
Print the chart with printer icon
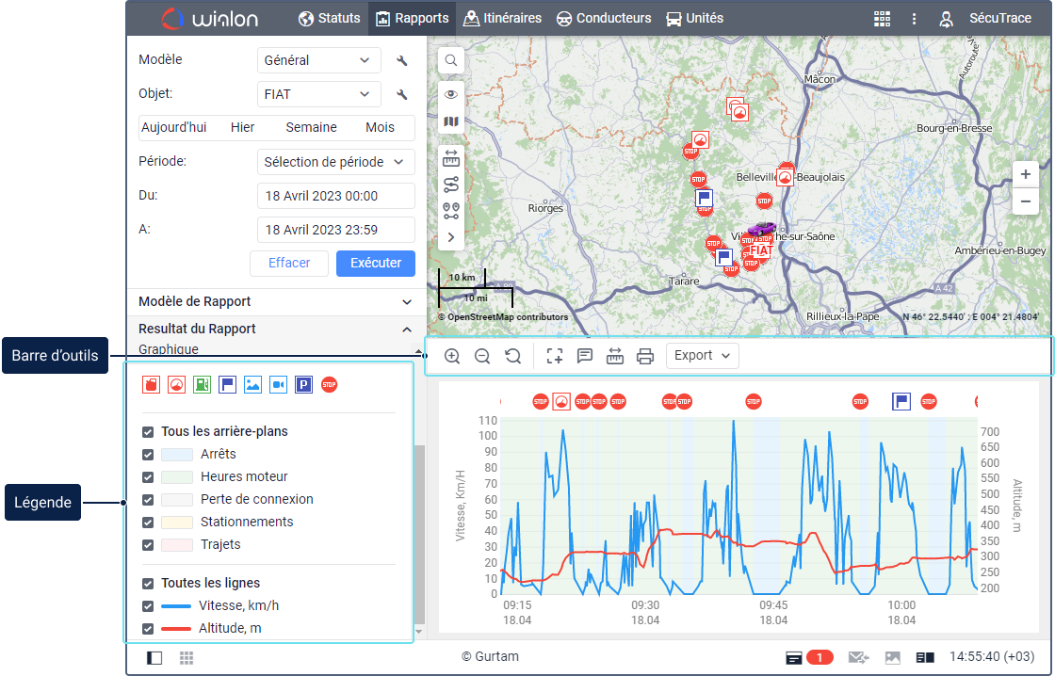(x=645, y=356)
